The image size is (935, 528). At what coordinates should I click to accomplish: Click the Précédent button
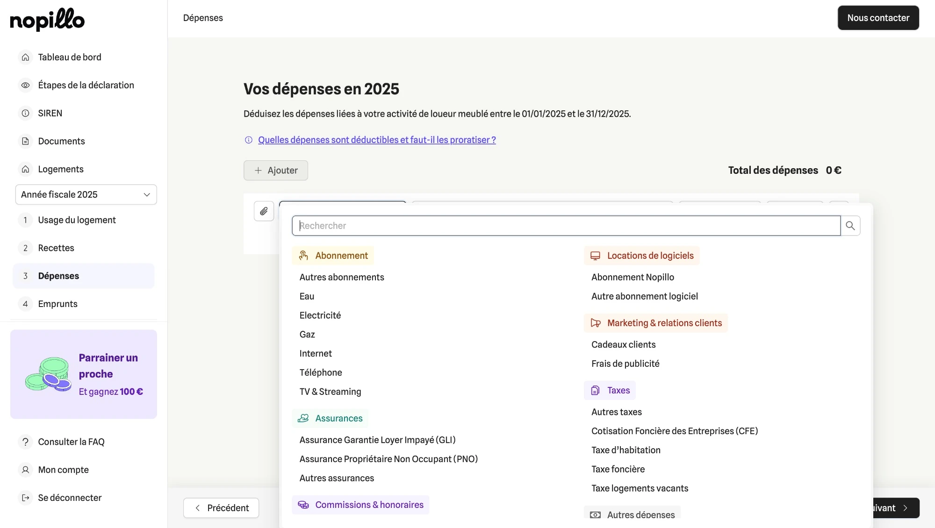click(221, 508)
